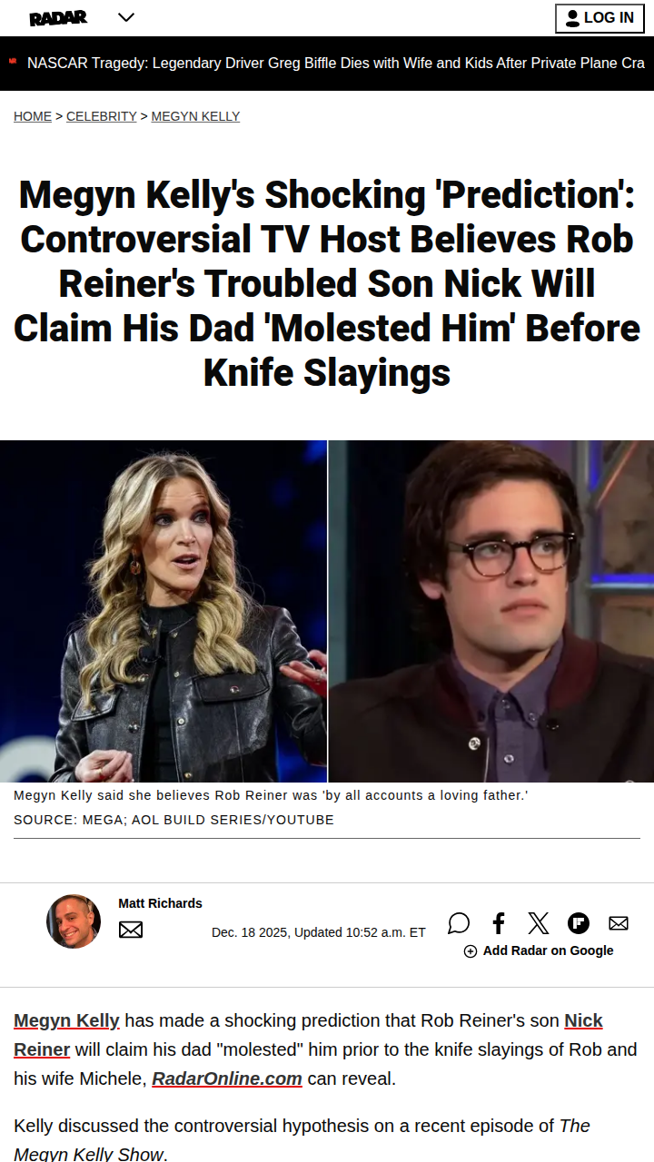Open the comments speech bubble icon
The width and height of the screenshot is (654, 1162).
(x=459, y=923)
